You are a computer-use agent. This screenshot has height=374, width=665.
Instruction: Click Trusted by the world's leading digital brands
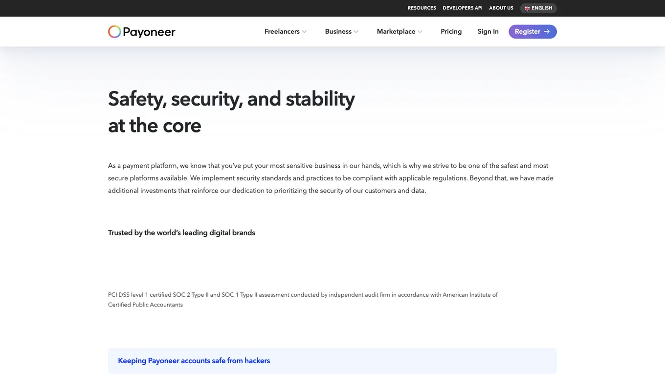[x=181, y=233]
